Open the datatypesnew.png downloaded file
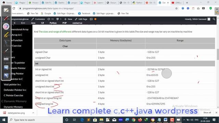The image size is (219, 123). coord(16,113)
